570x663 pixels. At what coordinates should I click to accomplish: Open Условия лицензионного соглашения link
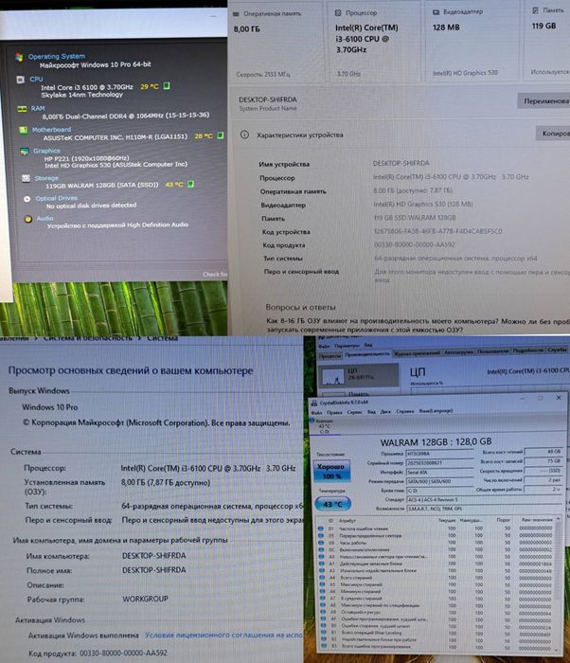tap(223, 636)
